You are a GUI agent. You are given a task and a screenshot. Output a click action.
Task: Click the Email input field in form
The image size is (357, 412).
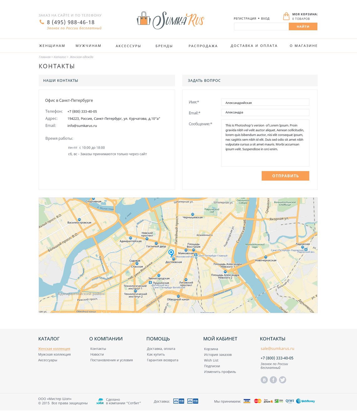click(x=265, y=112)
